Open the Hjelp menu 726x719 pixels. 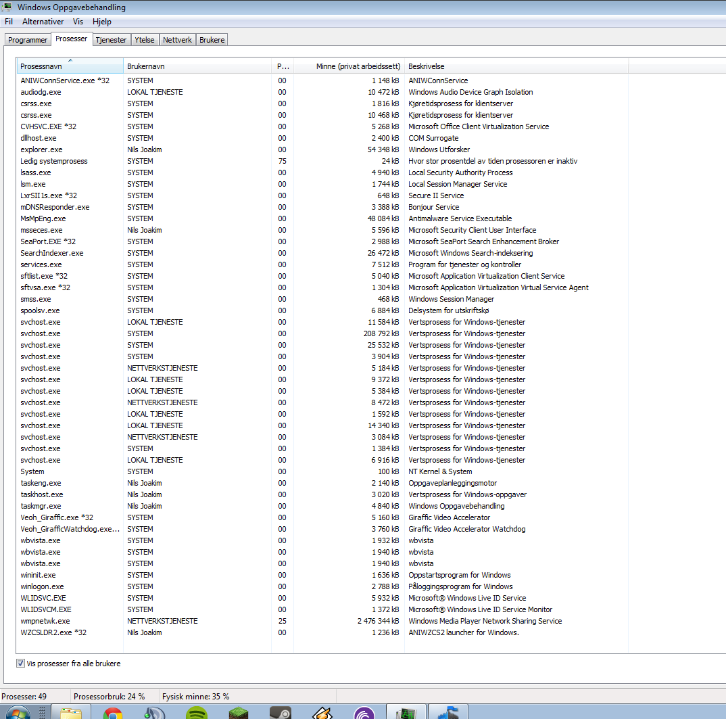pos(102,22)
